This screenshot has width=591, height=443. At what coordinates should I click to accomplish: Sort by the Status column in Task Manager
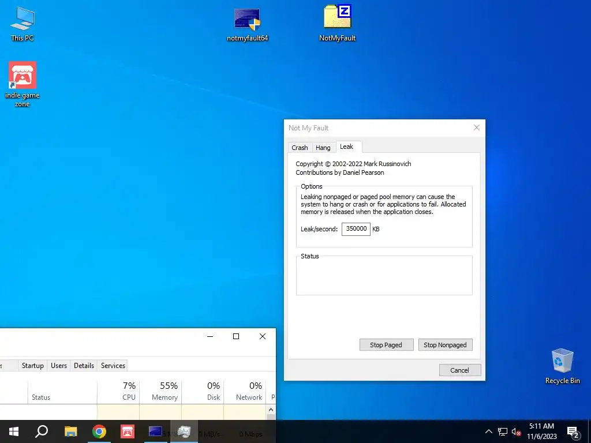click(x=62, y=392)
